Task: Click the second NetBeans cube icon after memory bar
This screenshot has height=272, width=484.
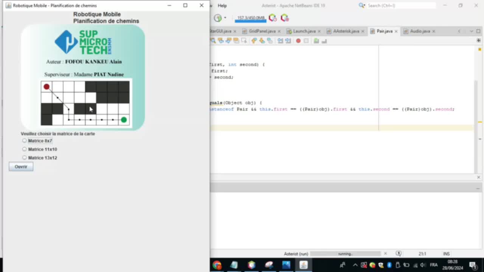Action: [x=285, y=18]
